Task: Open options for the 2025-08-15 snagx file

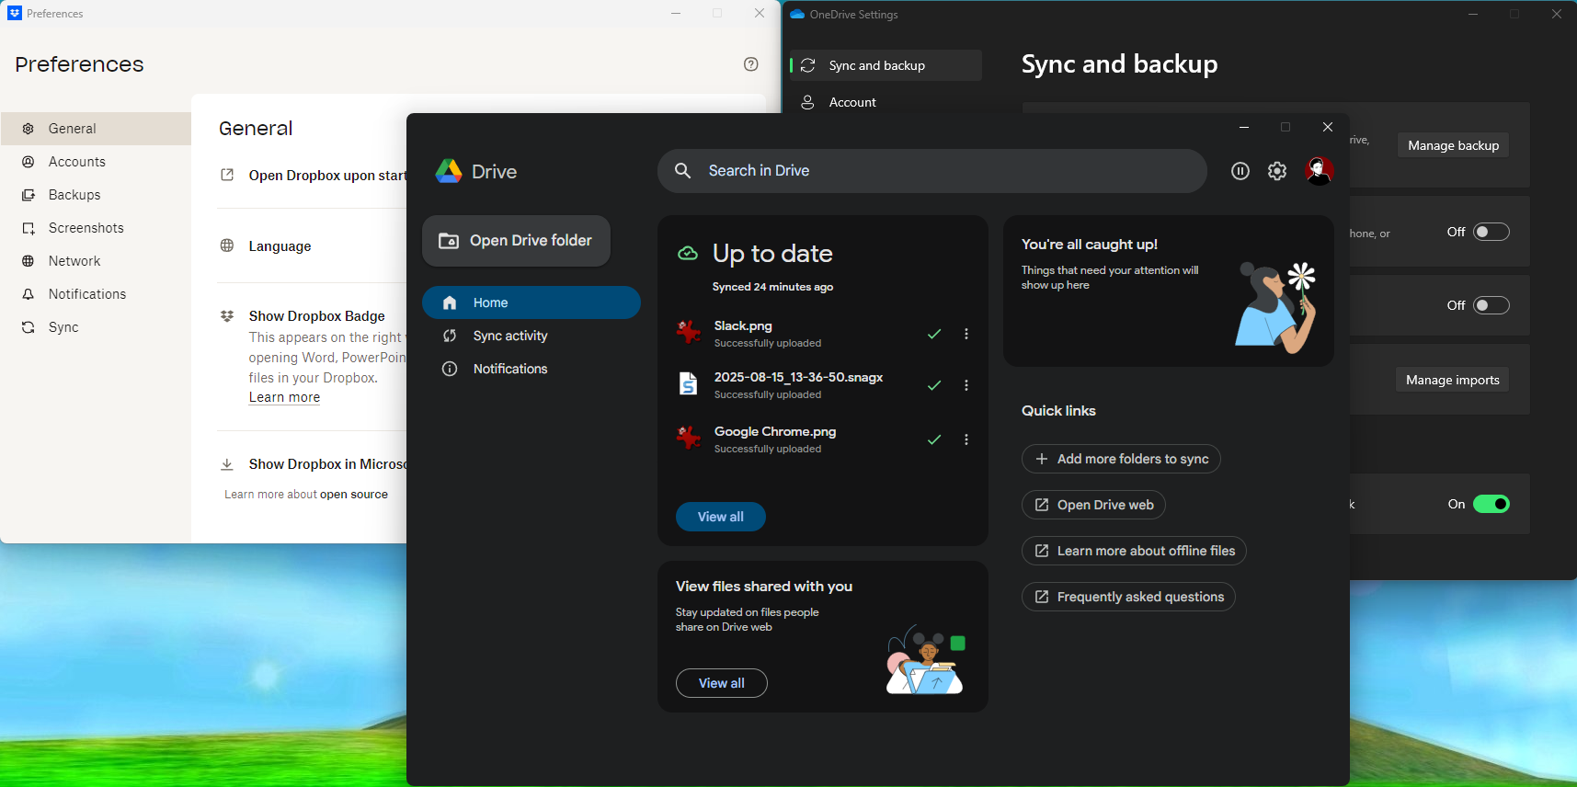Action: click(966, 385)
